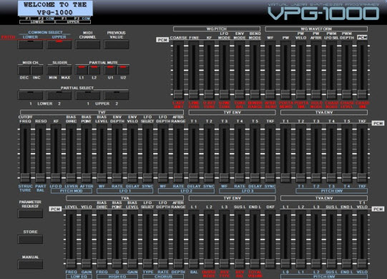
Task: Click the END L slider in TVA ENV
Action: [x=346, y=239]
